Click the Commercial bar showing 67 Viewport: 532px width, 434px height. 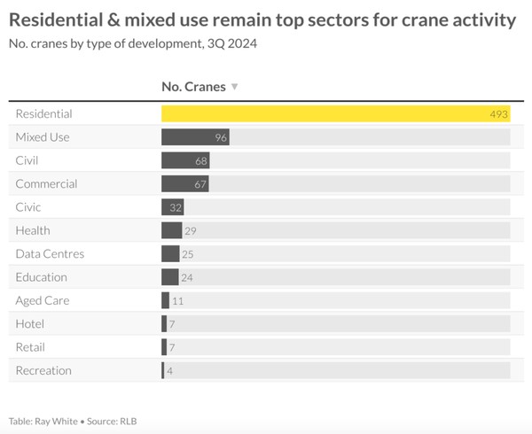(x=184, y=184)
